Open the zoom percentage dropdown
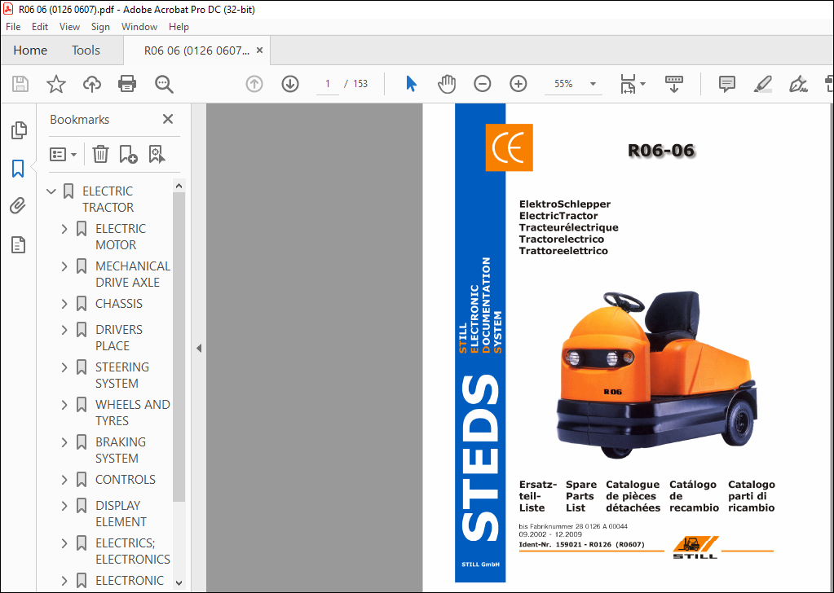 pyautogui.click(x=593, y=84)
